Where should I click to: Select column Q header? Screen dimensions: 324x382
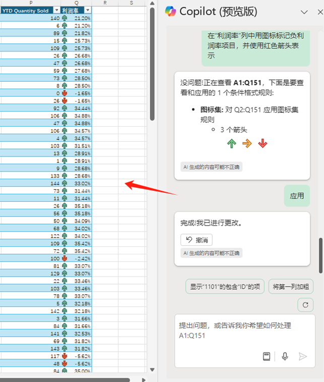[x=77, y=3]
